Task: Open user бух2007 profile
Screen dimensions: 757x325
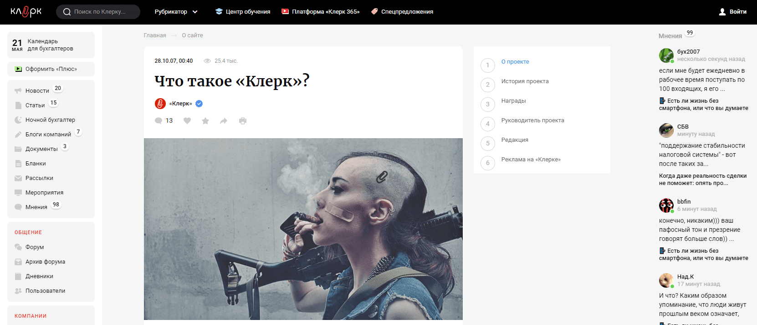Action: [688, 52]
